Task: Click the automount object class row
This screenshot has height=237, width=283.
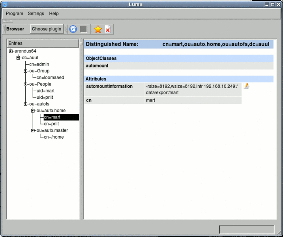Action: pyautogui.click(x=179, y=66)
